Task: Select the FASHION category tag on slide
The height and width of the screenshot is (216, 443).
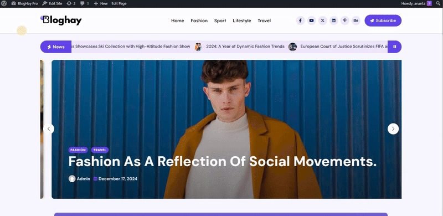Action: pyautogui.click(x=78, y=150)
